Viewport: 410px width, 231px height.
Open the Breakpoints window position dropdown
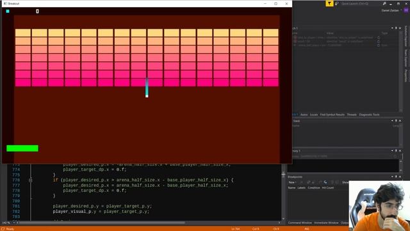tap(392, 177)
